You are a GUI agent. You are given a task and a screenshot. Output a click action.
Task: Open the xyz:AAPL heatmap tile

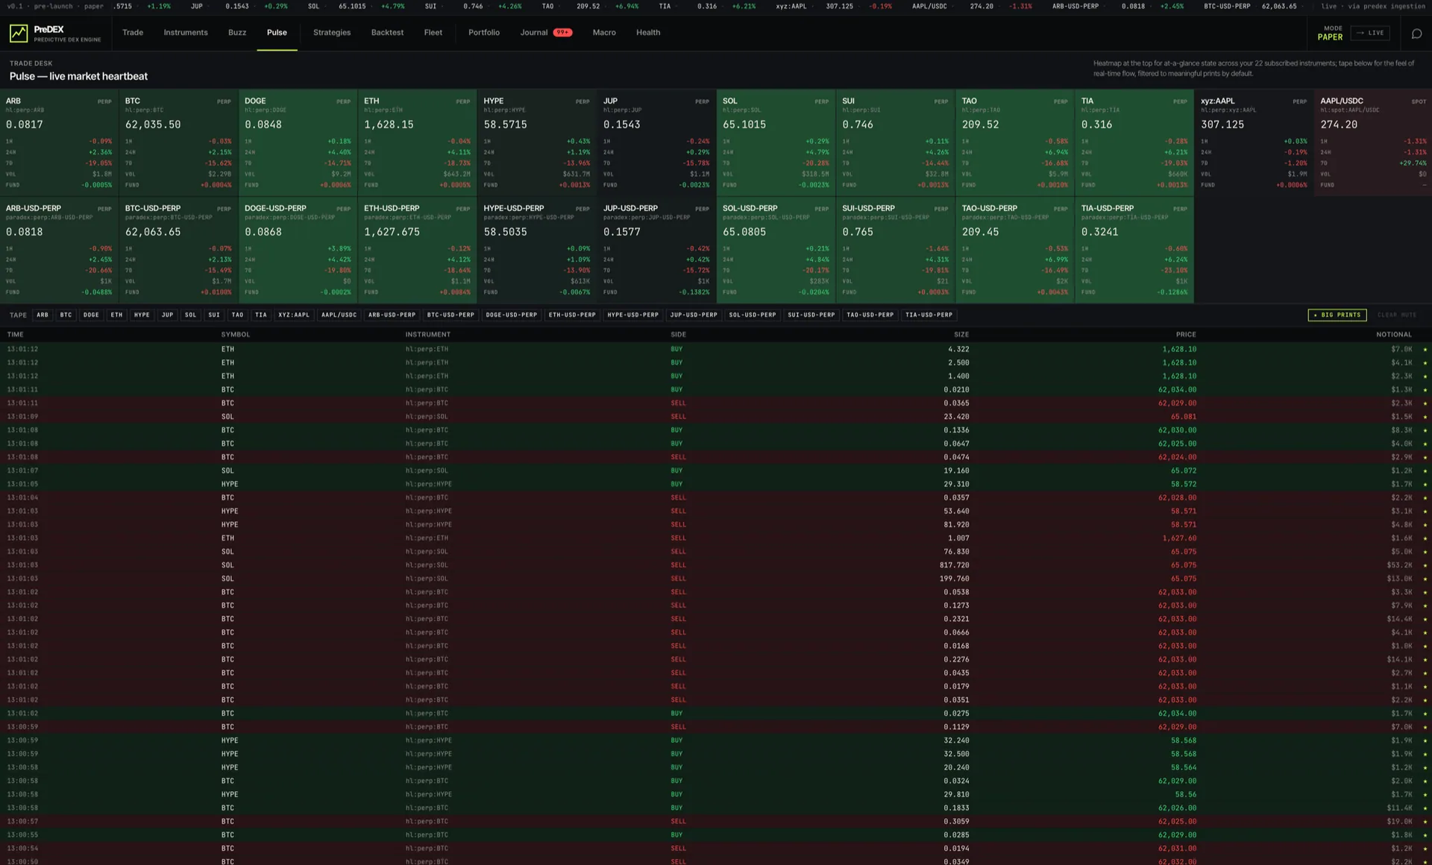click(1254, 142)
